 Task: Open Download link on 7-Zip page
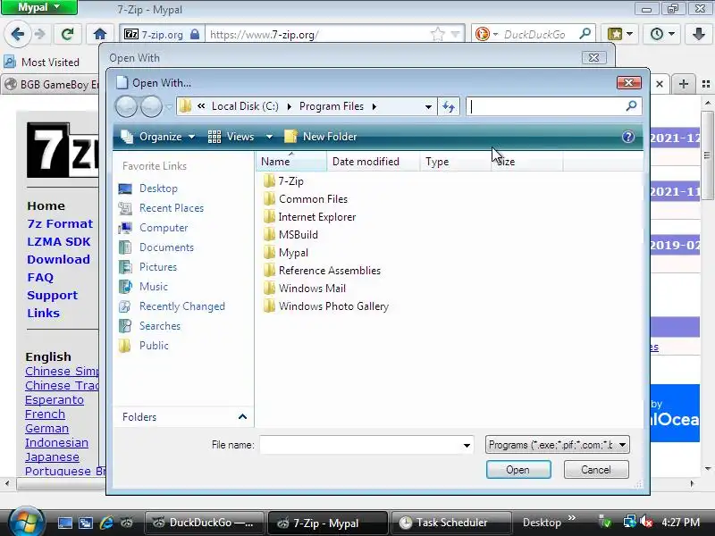pyautogui.click(x=58, y=259)
